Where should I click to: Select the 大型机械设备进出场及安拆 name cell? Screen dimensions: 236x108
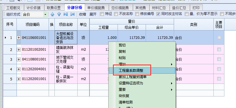(66, 37)
